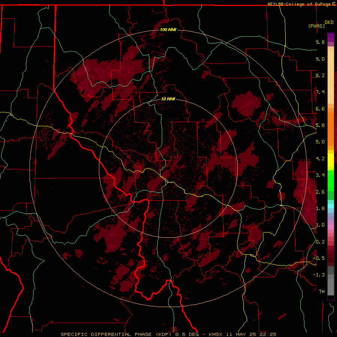The width and height of the screenshot is (337, 337).
Task: Click the yellow segment of the color scale
Action: pos(331,160)
